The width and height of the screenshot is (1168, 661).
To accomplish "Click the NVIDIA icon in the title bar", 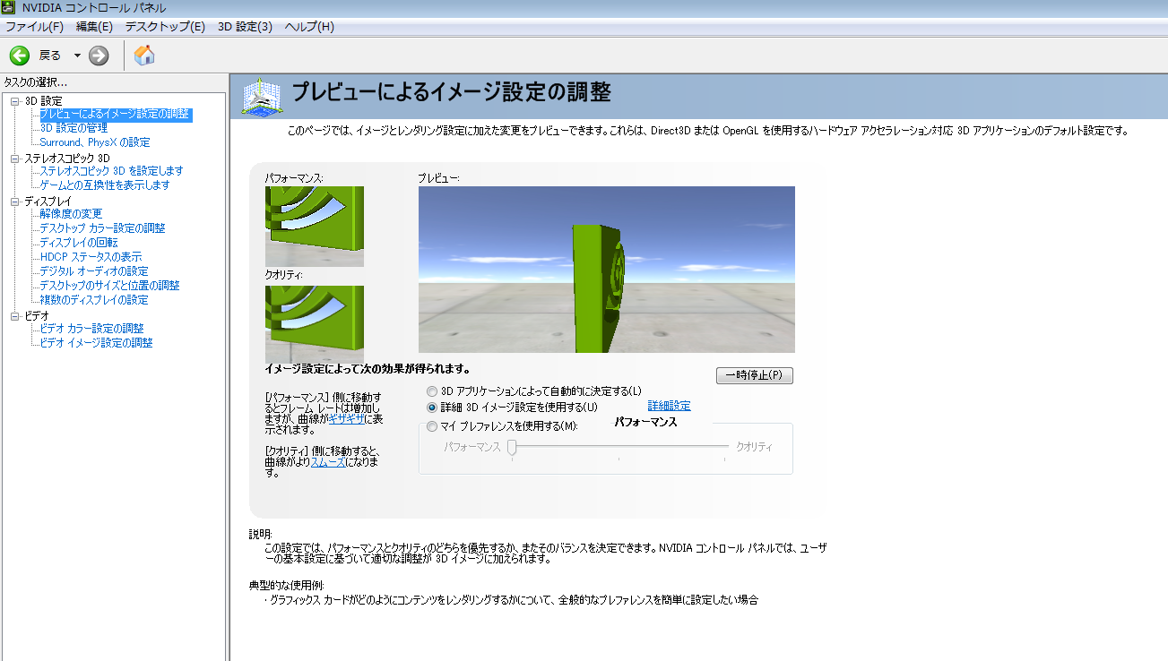I will 10,8.
